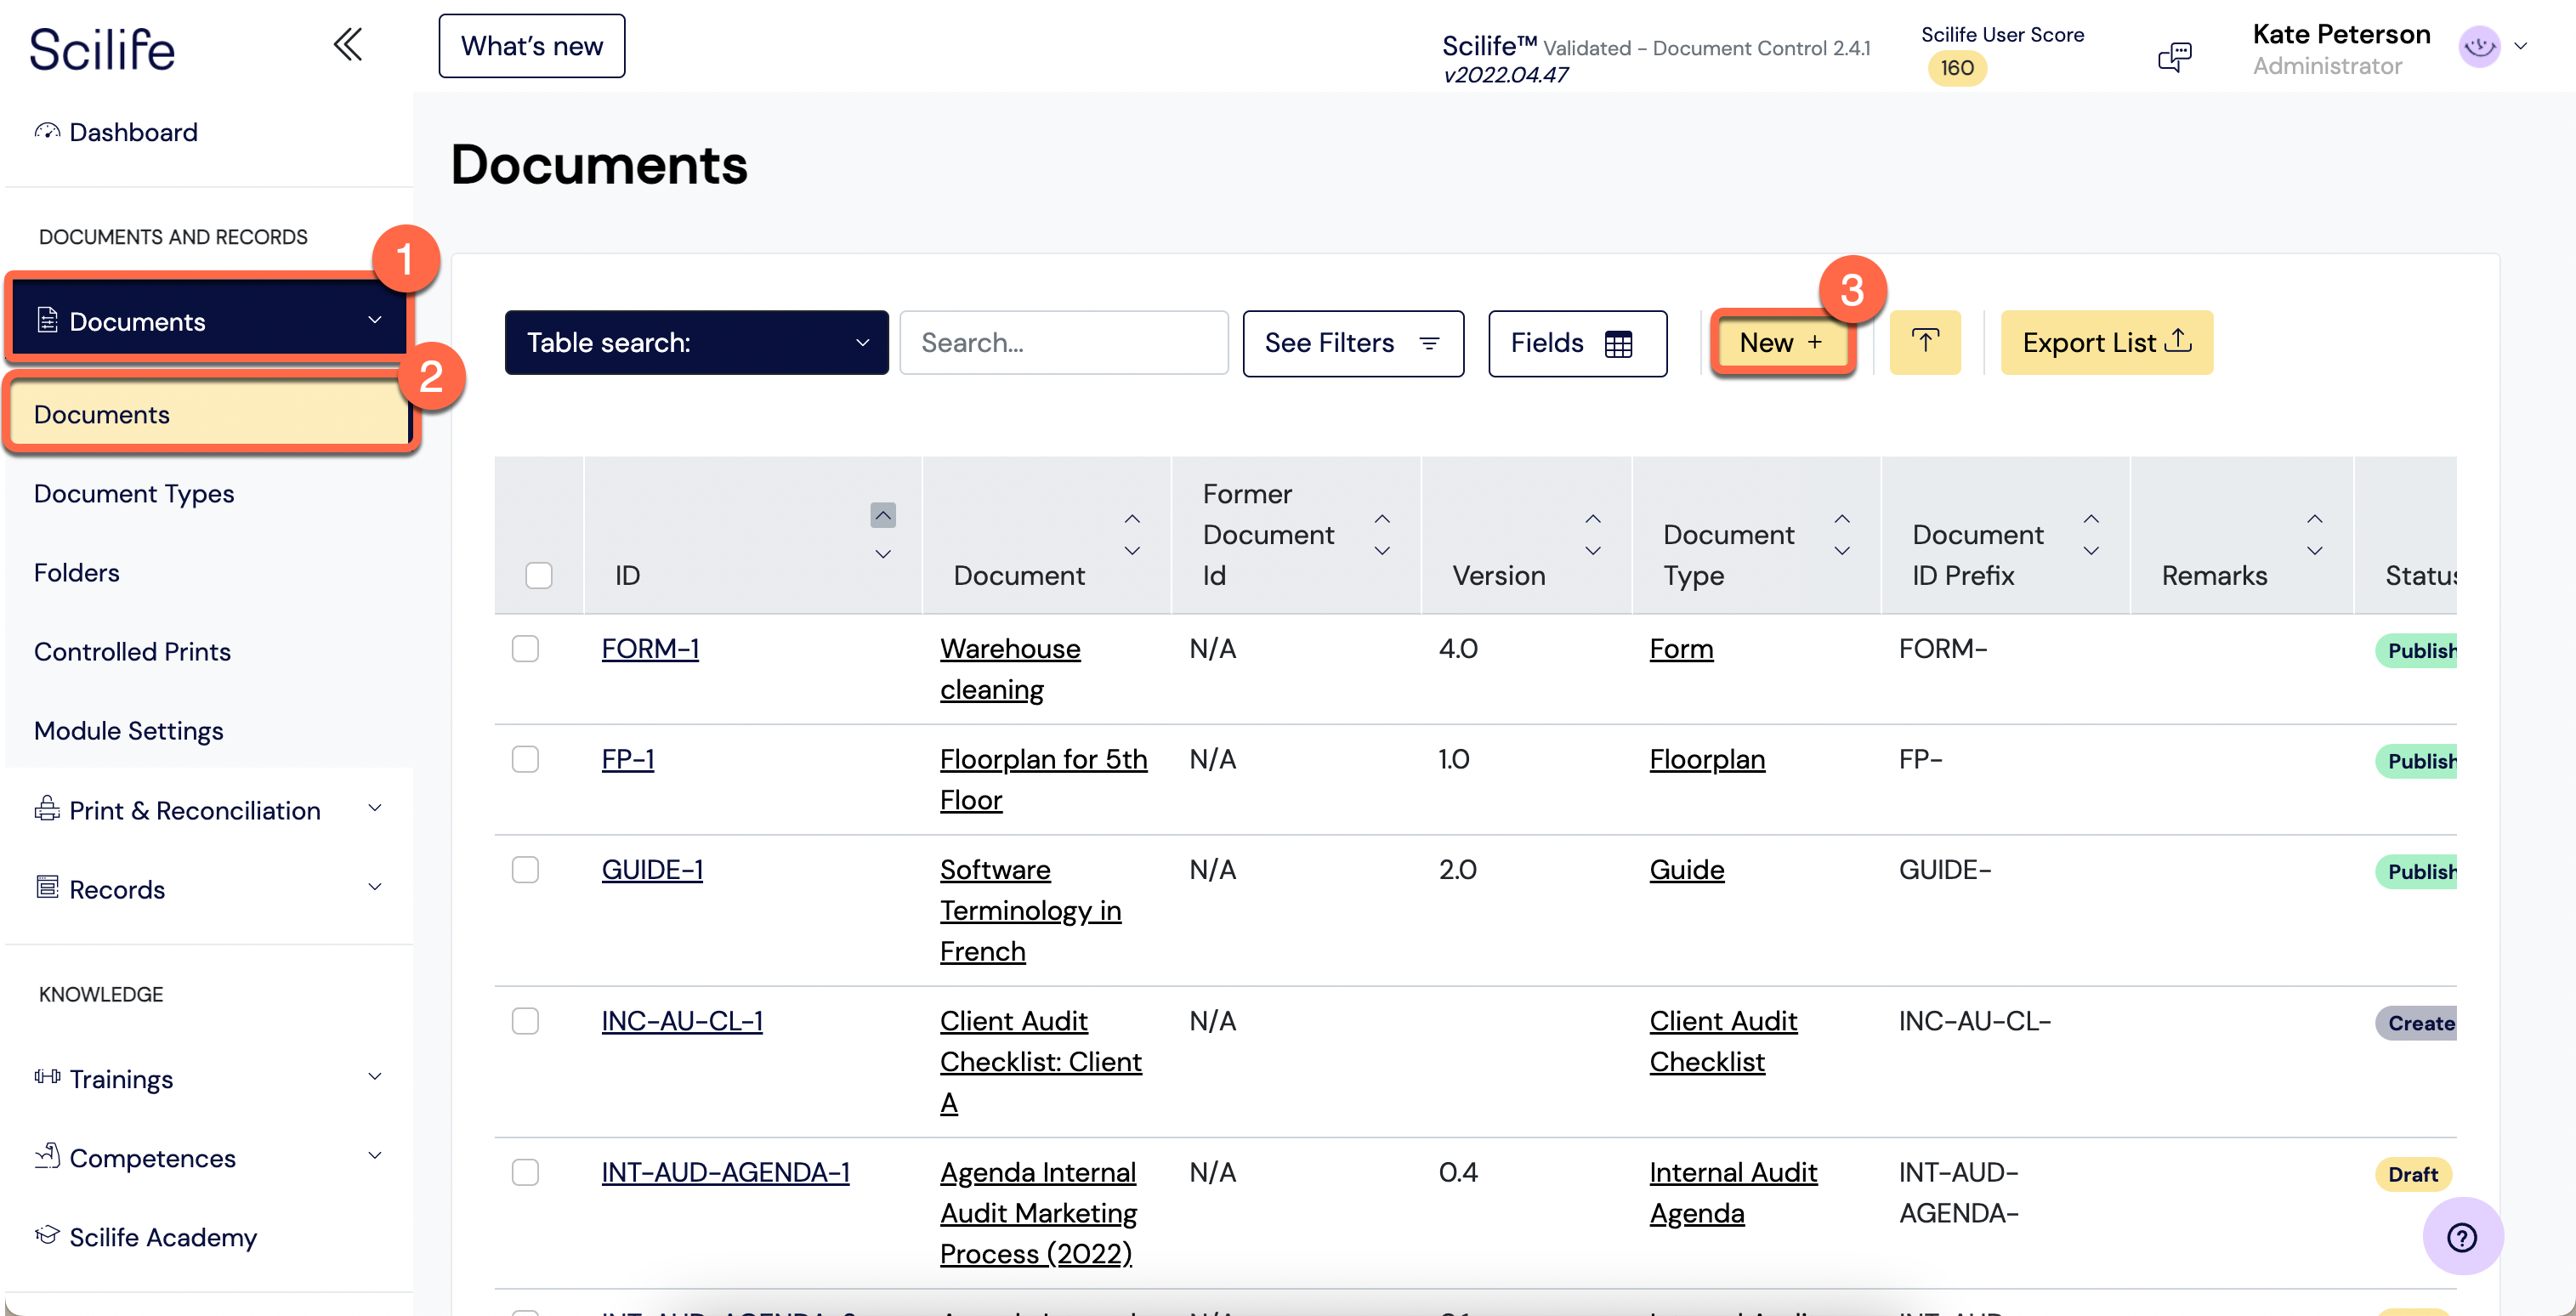
Task: Open the chat feedback icon
Action: click(x=2174, y=56)
